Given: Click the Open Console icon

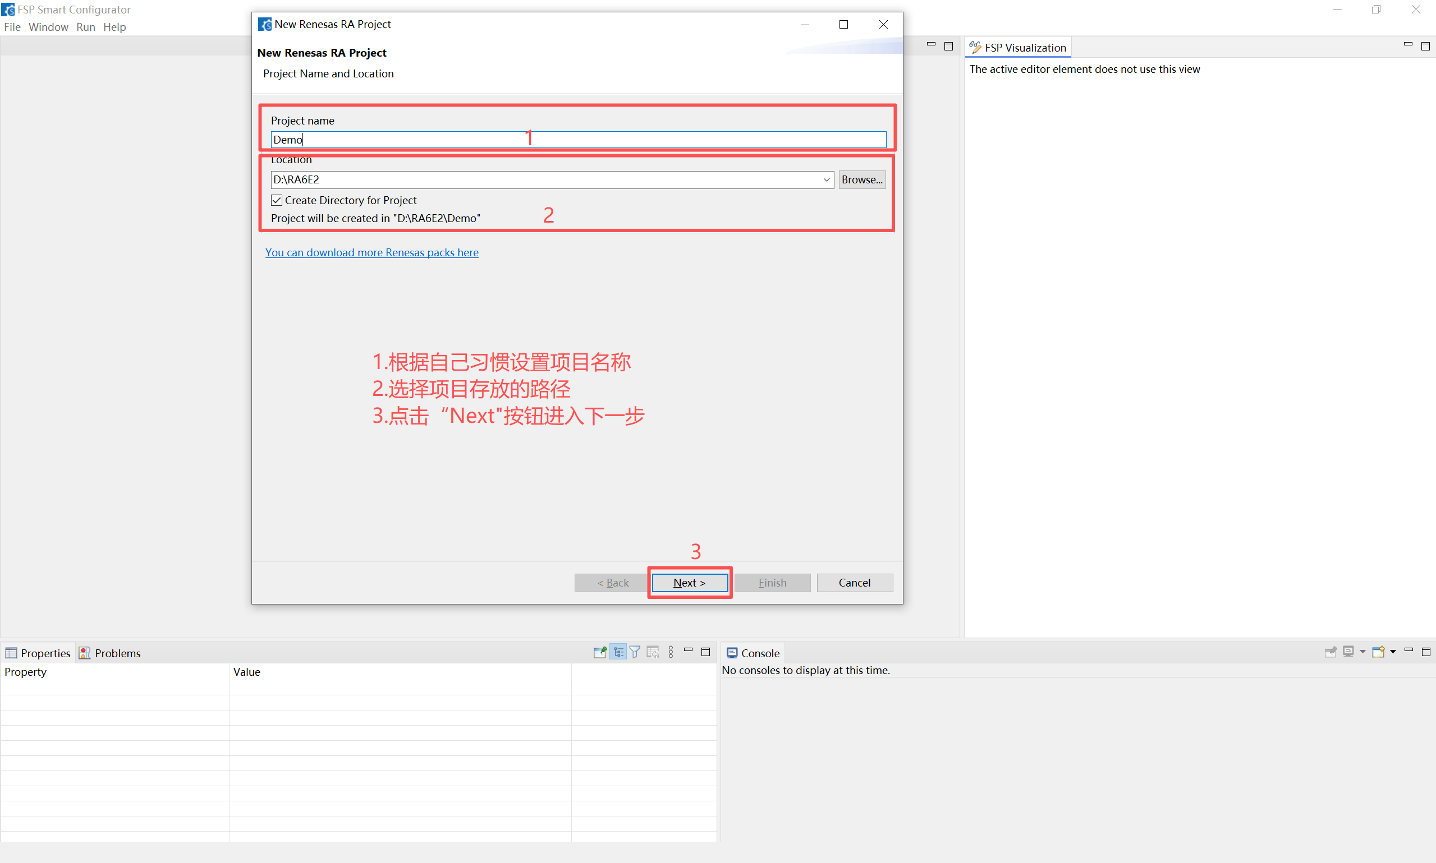Looking at the screenshot, I should pyautogui.click(x=1377, y=652).
